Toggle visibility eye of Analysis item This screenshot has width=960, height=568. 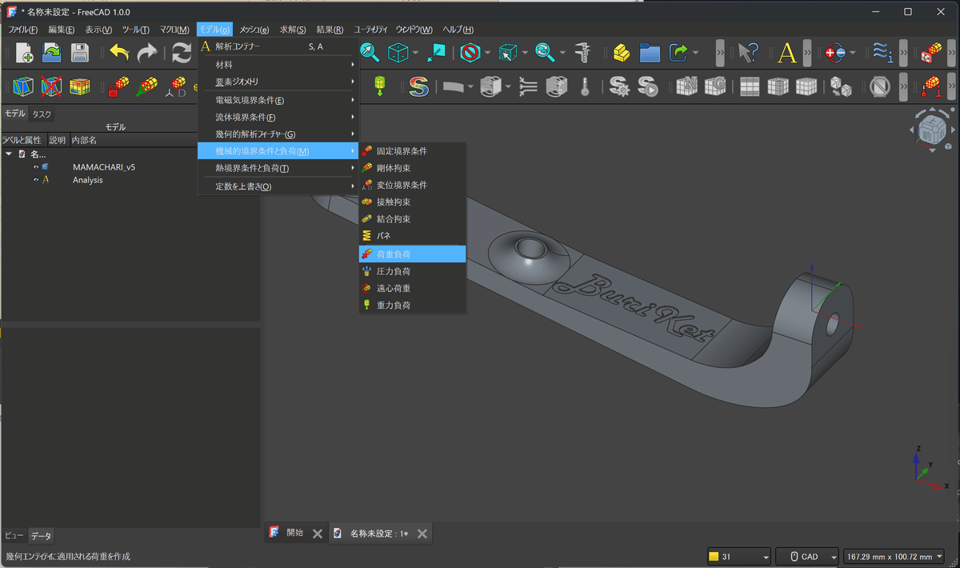[x=36, y=180]
